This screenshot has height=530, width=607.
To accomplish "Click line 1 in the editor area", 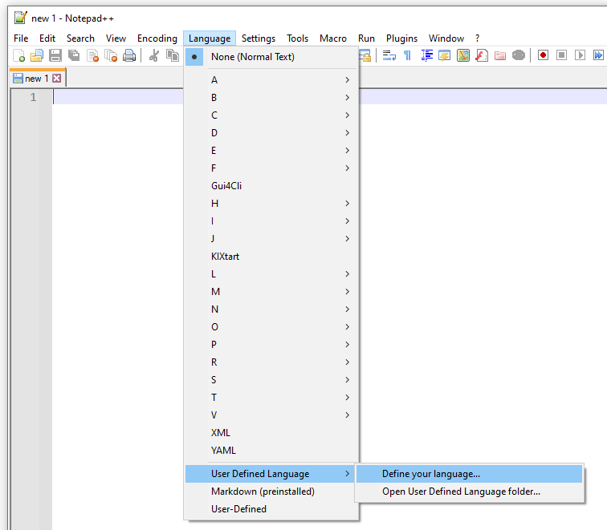I will [329, 97].
